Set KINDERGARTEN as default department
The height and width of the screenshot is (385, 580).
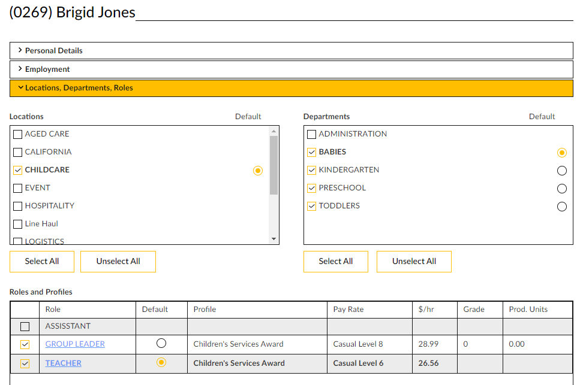(561, 171)
